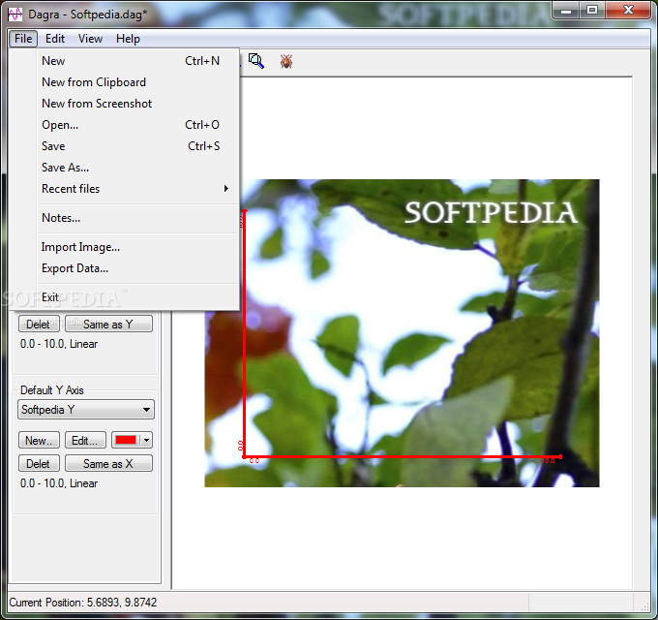Choose Save As... menu entry
658x620 pixels.
pos(136,168)
